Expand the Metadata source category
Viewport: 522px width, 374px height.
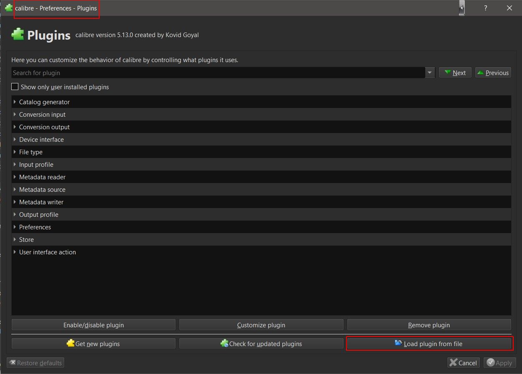15,189
